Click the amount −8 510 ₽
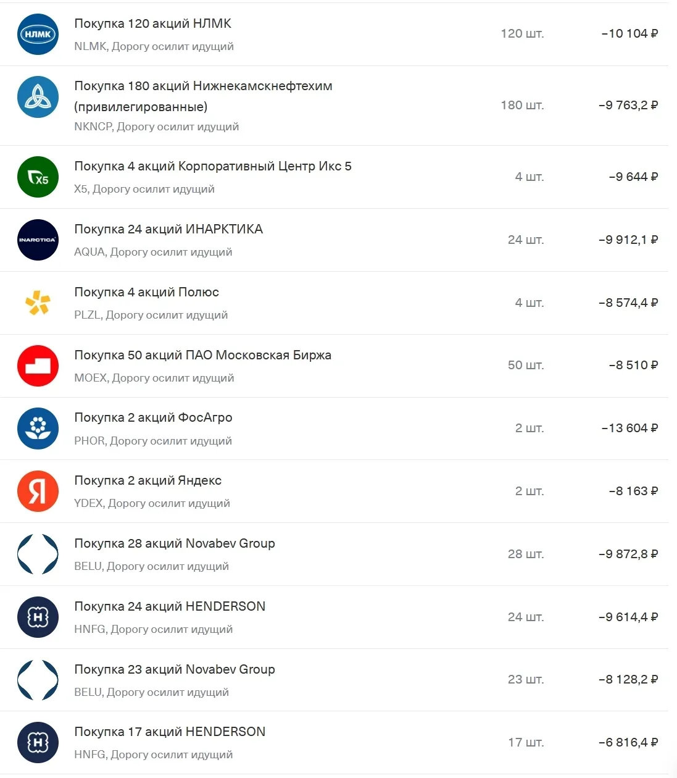677x778 pixels. (633, 365)
